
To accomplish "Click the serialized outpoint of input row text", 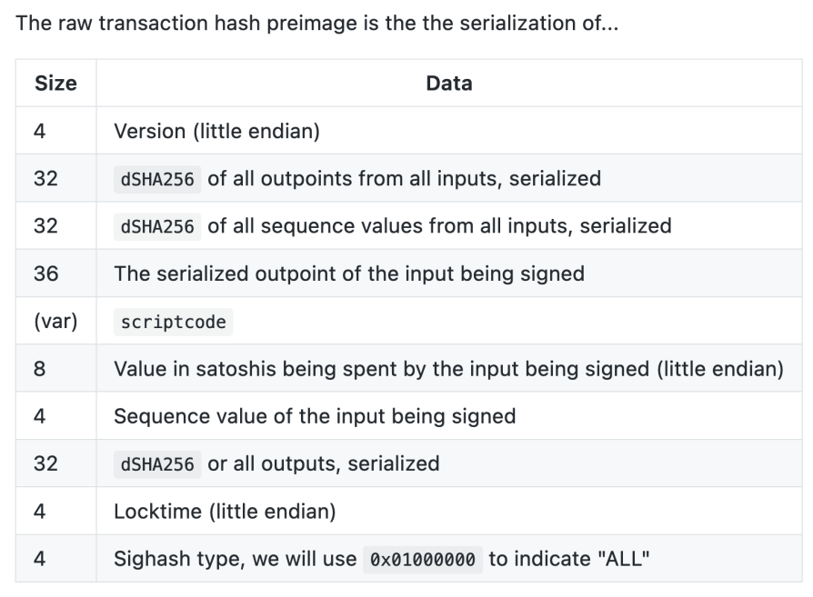I will [348, 274].
